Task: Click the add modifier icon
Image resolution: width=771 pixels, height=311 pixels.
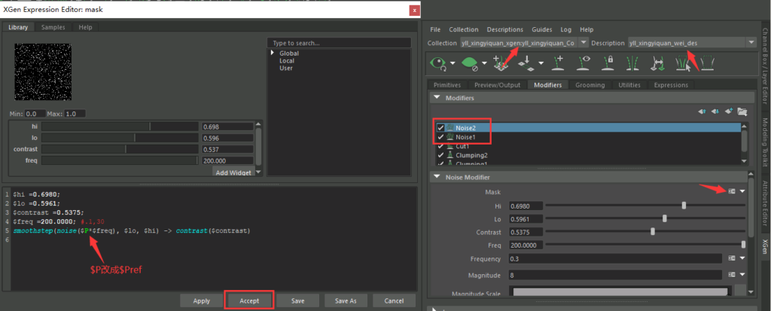Action: (729, 111)
